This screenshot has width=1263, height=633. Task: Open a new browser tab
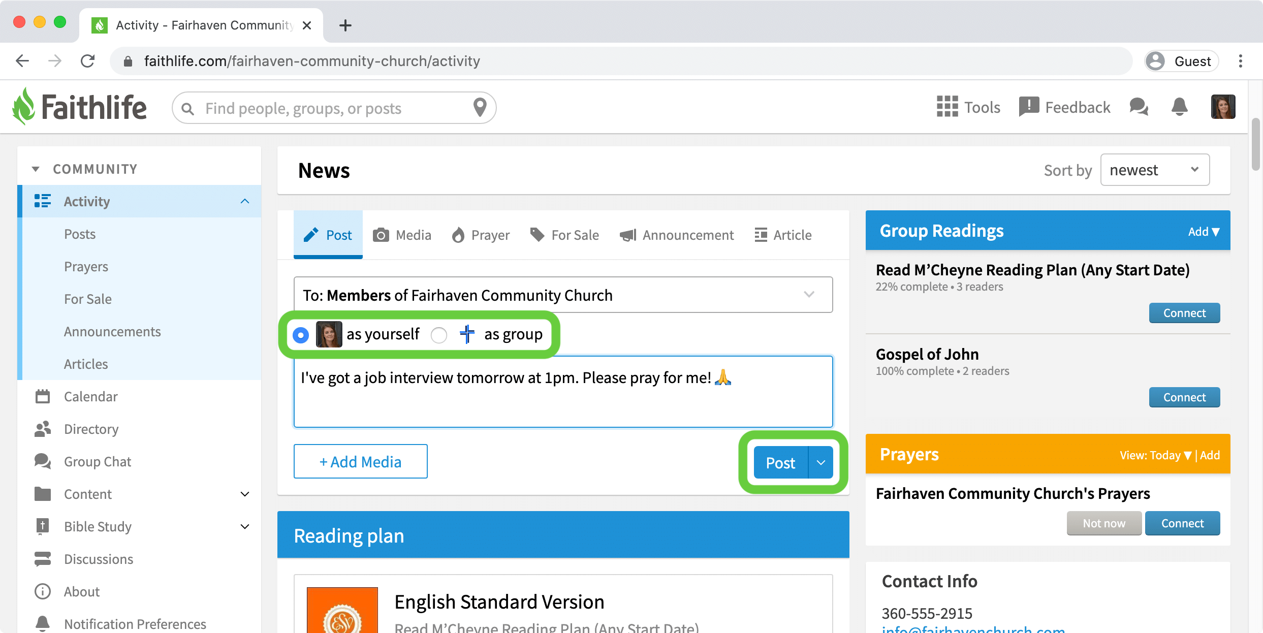pos(345,25)
